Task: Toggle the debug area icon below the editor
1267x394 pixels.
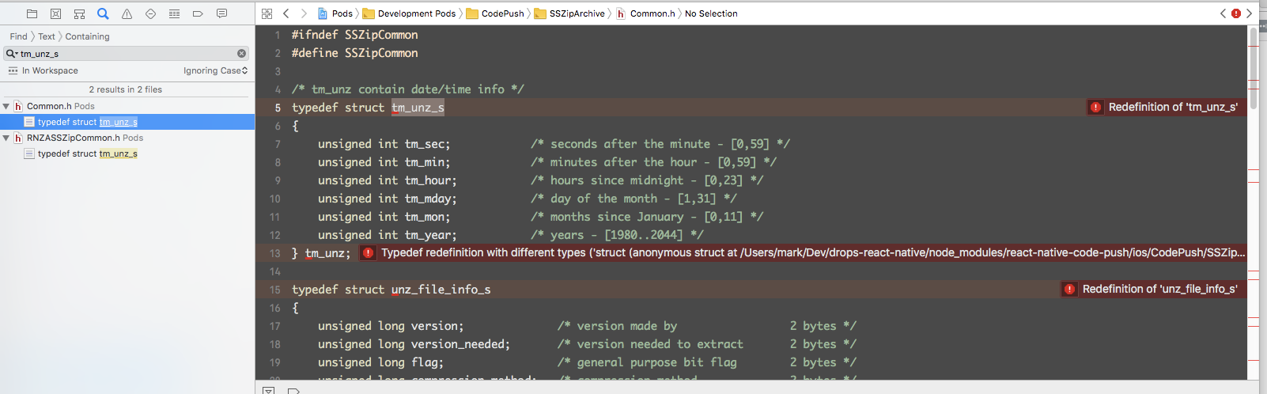Action: click(x=269, y=391)
